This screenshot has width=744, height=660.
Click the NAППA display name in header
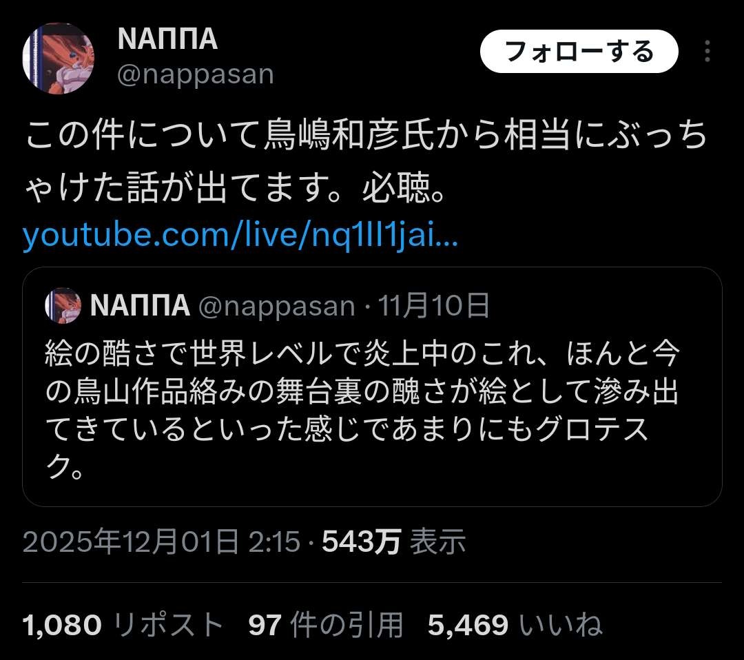[167, 39]
